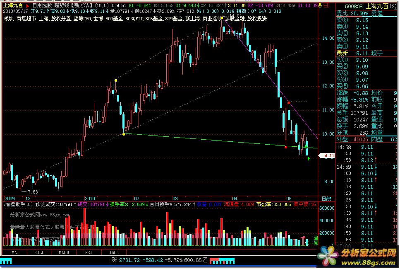Open the MACD indicator tab
The width and height of the screenshot is (400, 269).
(64, 252)
